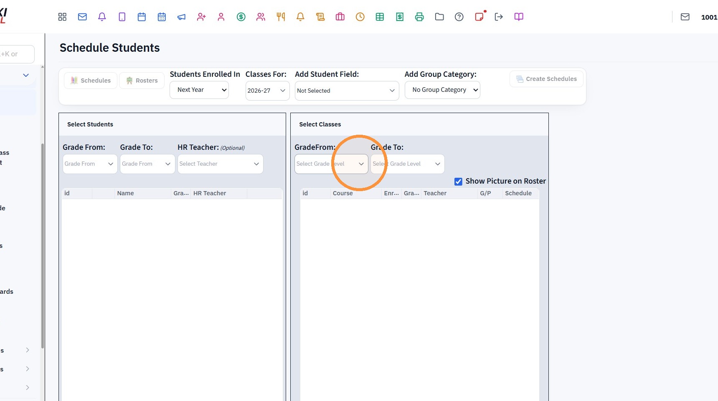Toggle the Show Picture on Roster checkbox

pyautogui.click(x=458, y=182)
